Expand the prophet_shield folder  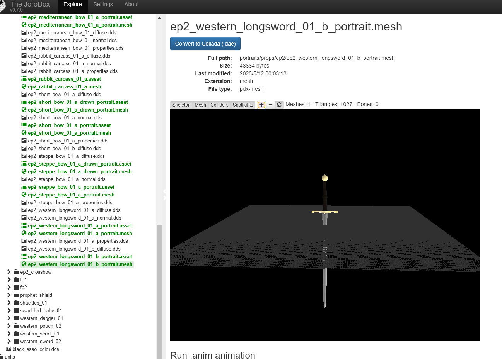9,295
